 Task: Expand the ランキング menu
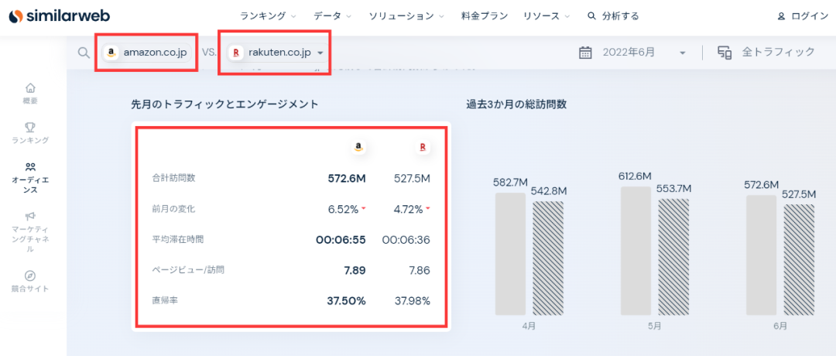coord(268,16)
